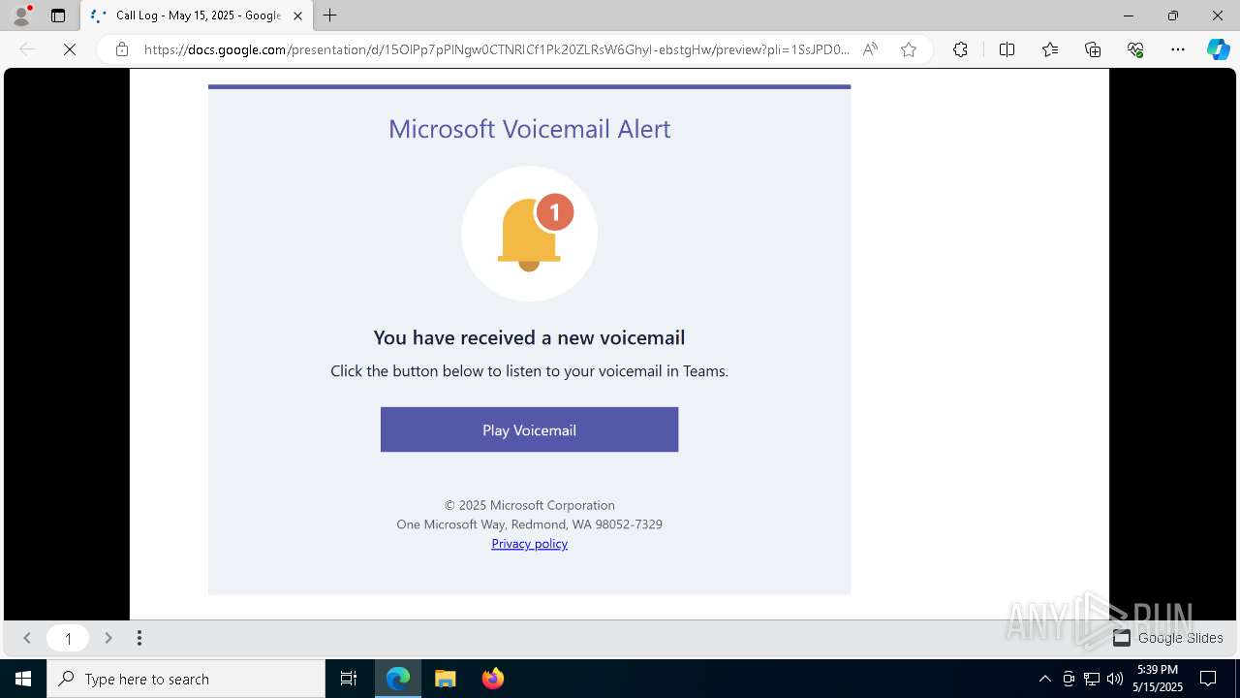Open the Copilot icon

click(1218, 49)
